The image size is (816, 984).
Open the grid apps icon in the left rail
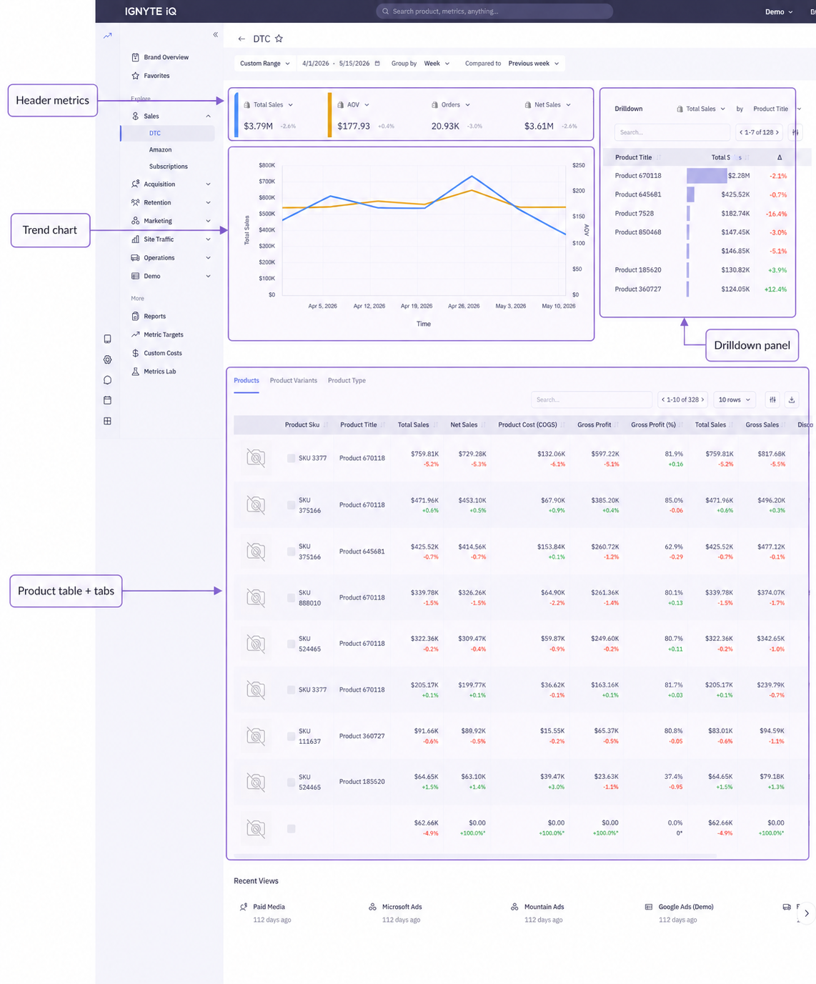107,421
